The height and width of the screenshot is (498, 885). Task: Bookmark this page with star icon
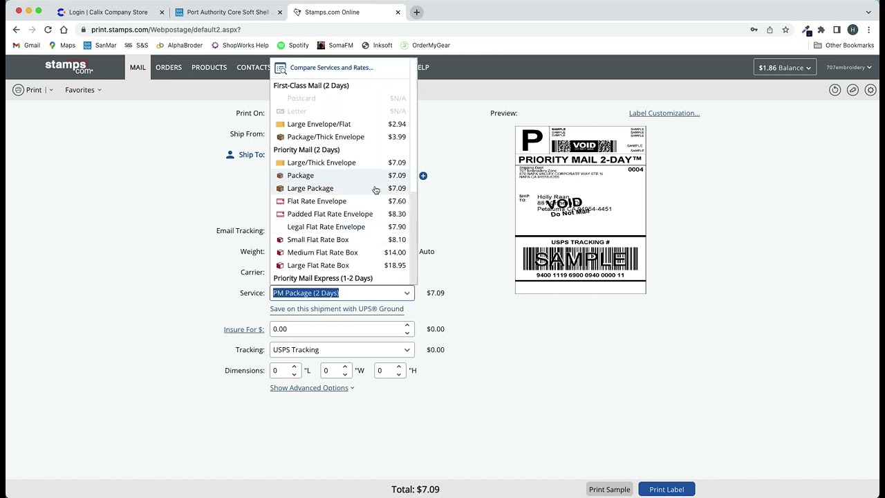[785, 30]
